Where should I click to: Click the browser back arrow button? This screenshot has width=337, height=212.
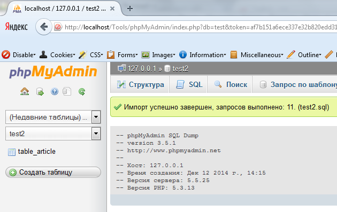(44, 27)
